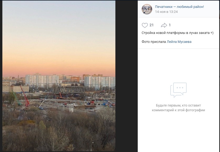The height and width of the screenshot is (152, 220).
Task: Open the profile of Лейла Мусаева
Action: pyautogui.click(x=179, y=42)
